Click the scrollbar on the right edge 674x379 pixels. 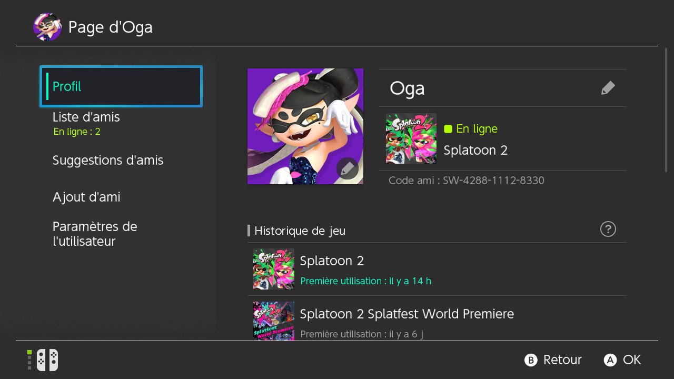click(666, 110)
